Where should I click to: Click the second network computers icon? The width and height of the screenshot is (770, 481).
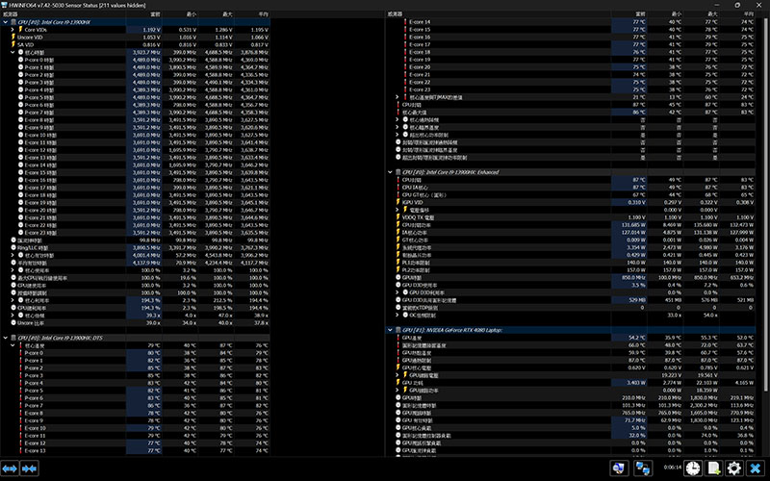tap(642, 468)
